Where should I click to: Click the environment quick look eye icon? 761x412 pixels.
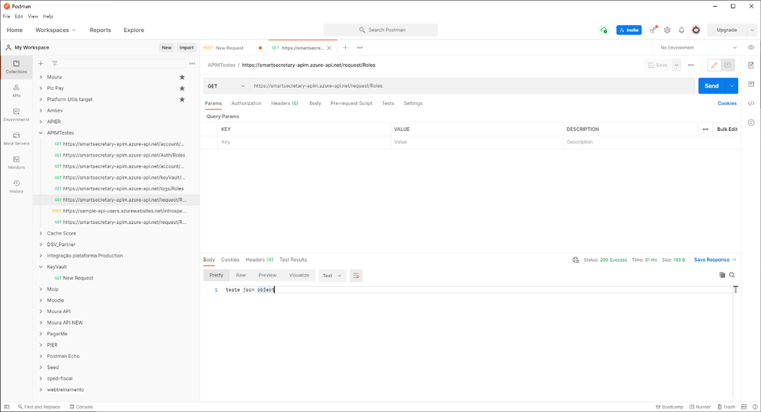click(751, 47)
